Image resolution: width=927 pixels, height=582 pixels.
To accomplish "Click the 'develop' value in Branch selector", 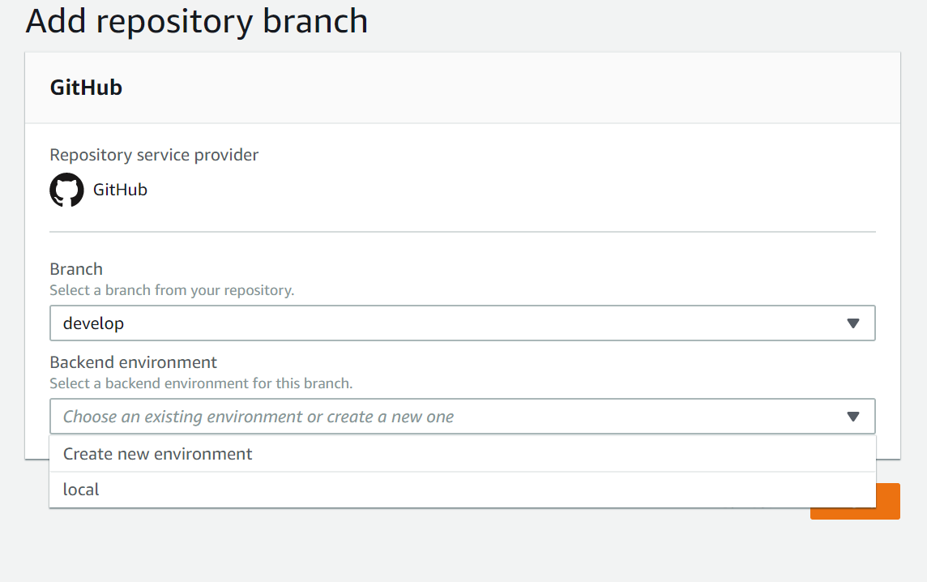I will (93, 323).
